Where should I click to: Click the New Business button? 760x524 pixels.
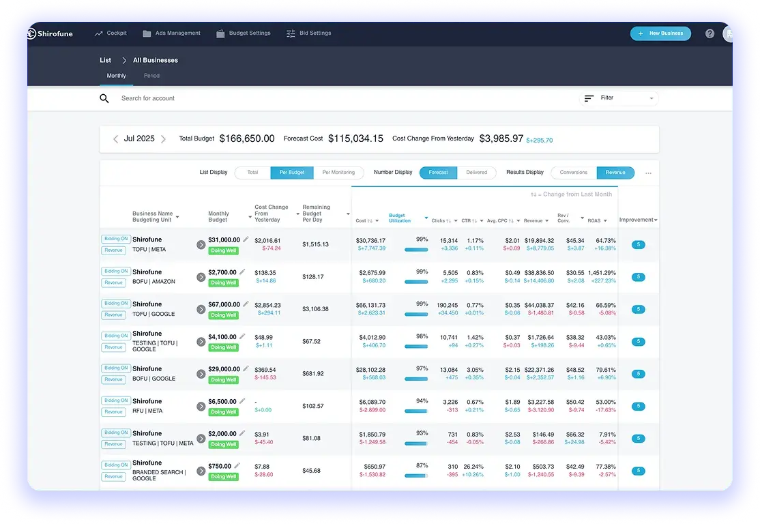point(660,33)
